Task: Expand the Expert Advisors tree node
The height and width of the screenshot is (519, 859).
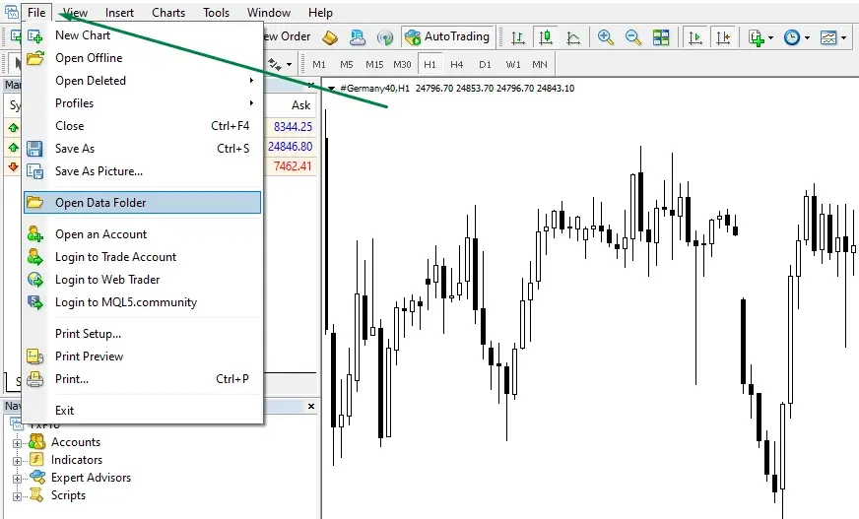Action: [x=17, y=479]
